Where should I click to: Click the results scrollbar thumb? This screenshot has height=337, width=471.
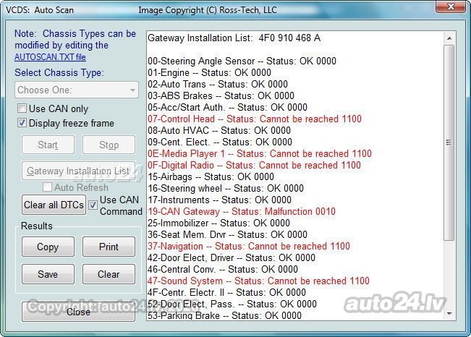449,142
